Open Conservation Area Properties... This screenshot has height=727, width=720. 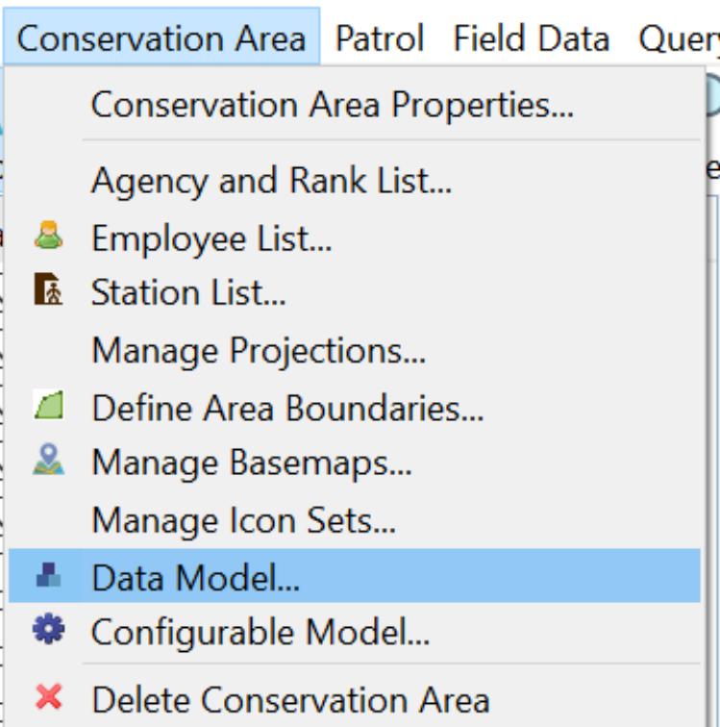click(332, 104)
